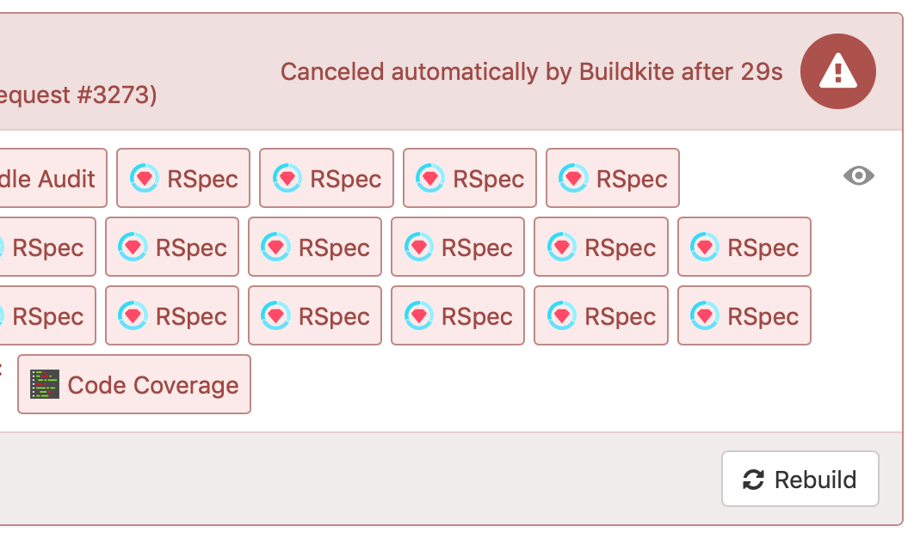914x538 pixels.
Task: Open the Code Coverage job
Action: click(134, 385)
